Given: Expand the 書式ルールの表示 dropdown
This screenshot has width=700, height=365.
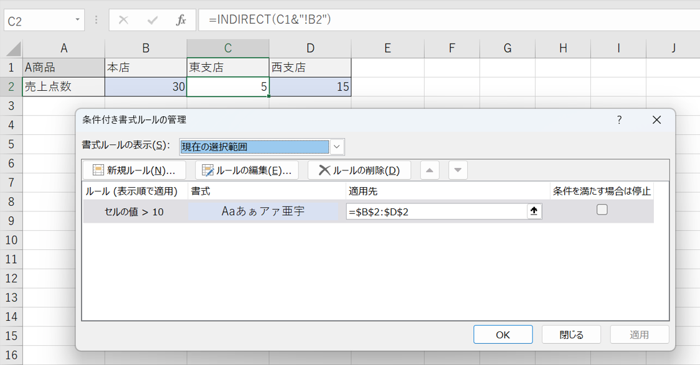Looking at the screenshot, I should click(337, 147).
